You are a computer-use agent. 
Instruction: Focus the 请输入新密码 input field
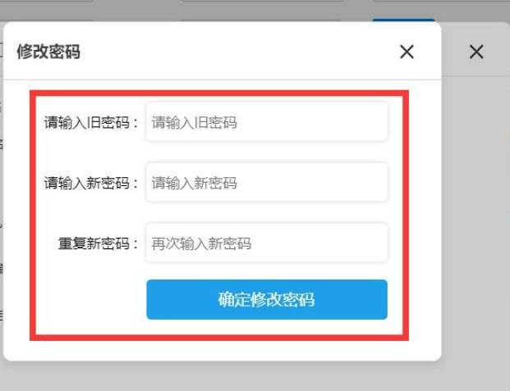267,183
